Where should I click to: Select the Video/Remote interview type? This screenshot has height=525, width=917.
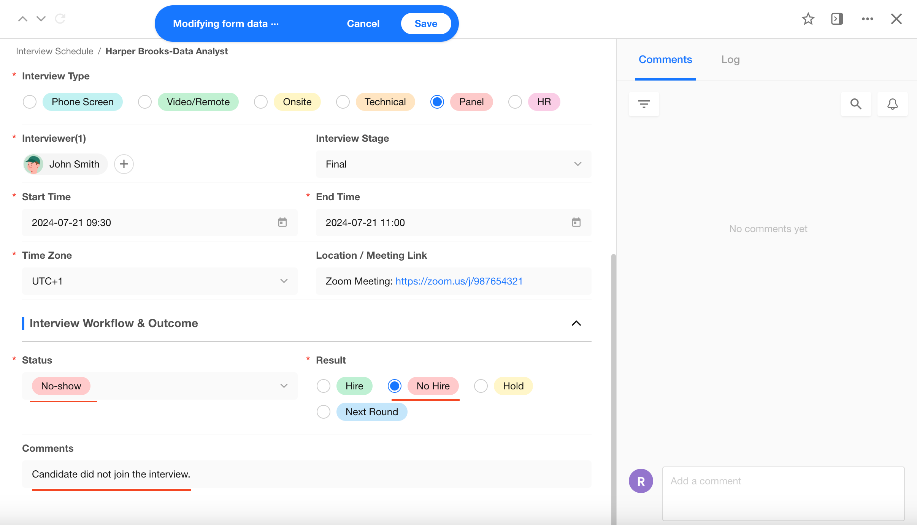point(145,102)
